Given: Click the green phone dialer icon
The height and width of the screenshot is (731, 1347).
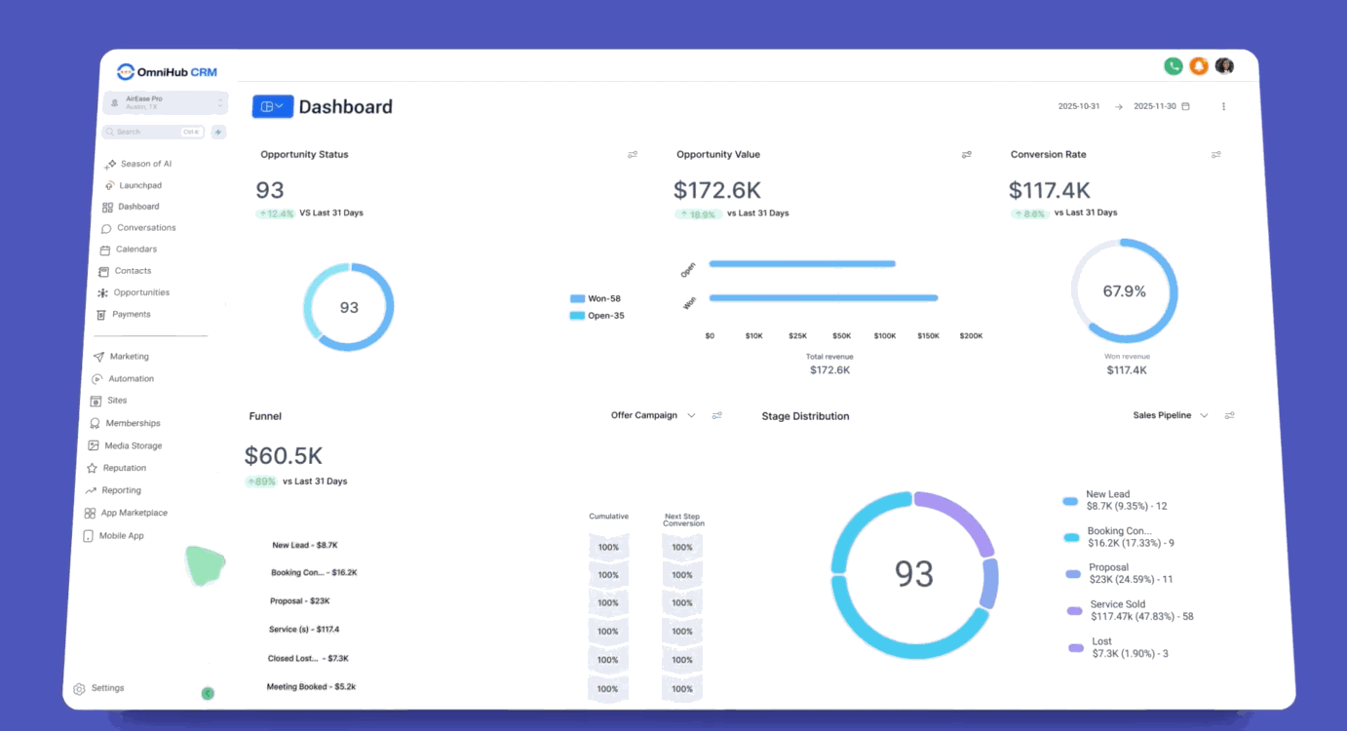Looking at the screenshot, I should click(x=1173, y=66).
